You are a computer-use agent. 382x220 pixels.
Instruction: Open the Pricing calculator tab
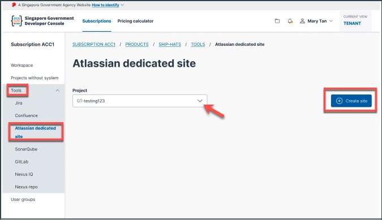pos(135,21)
